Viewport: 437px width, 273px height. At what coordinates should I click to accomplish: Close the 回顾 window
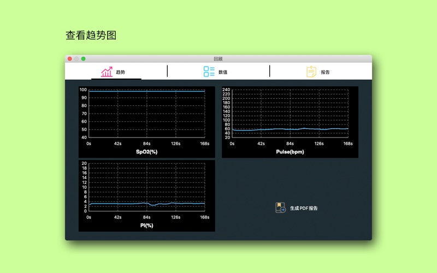[x=70, y=59]
